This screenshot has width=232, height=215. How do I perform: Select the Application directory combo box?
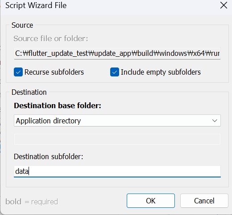coord(117,121)
